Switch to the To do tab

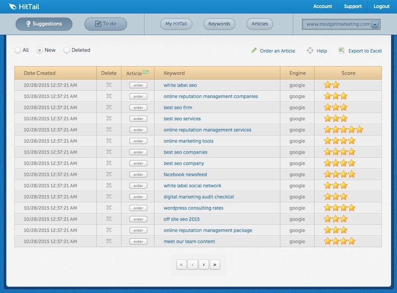pos(106,24)
